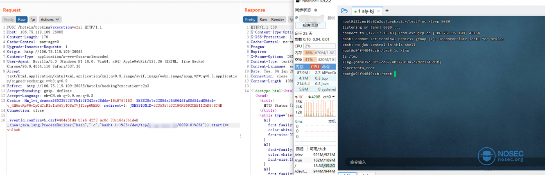This screenshot has height=175, width=545.
Task: Toggle \n display in Request panel
Action: (x=33, y=19)
